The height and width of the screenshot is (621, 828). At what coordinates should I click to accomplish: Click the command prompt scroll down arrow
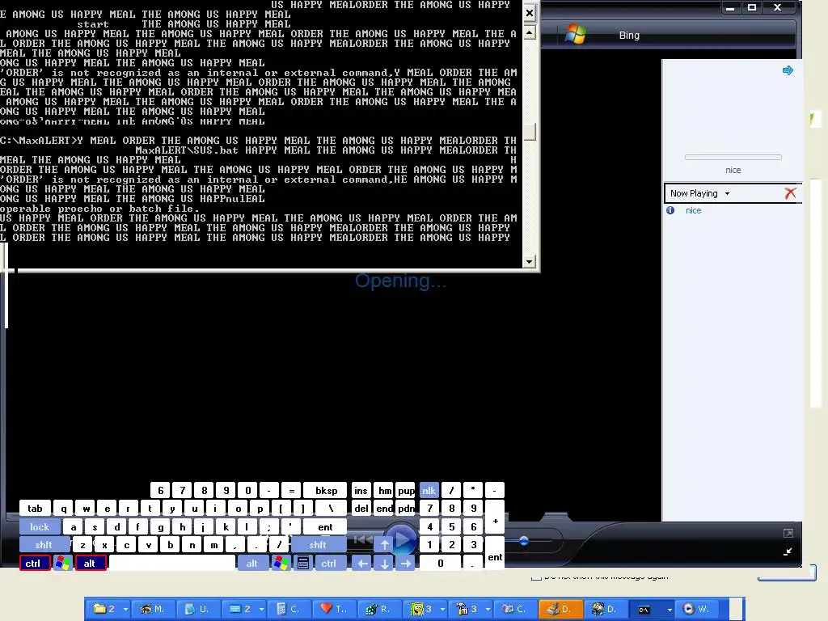coord(530,261)
